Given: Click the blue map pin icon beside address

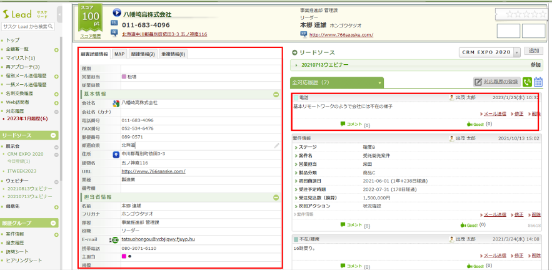Looking at the screenshot, I should (115, 154).
